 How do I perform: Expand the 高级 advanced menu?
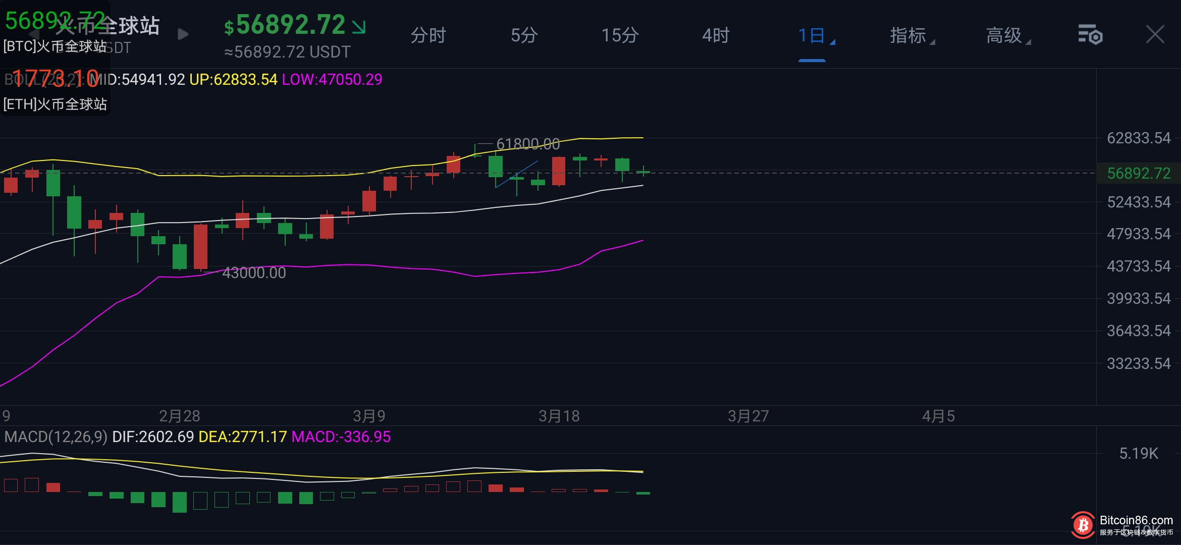click(1005, 35)
